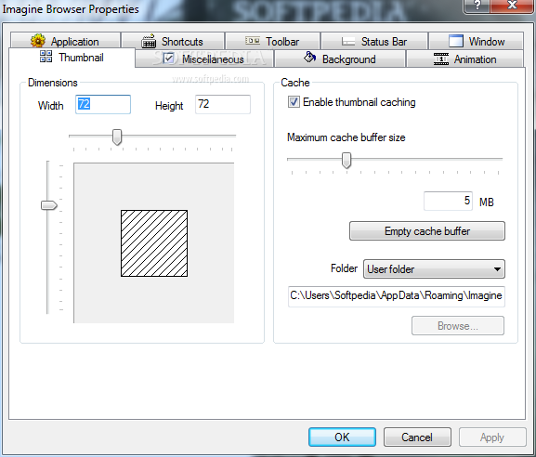The image size is (536, 457).
Task: Click the Width label
Action: (x=50, y=106)
